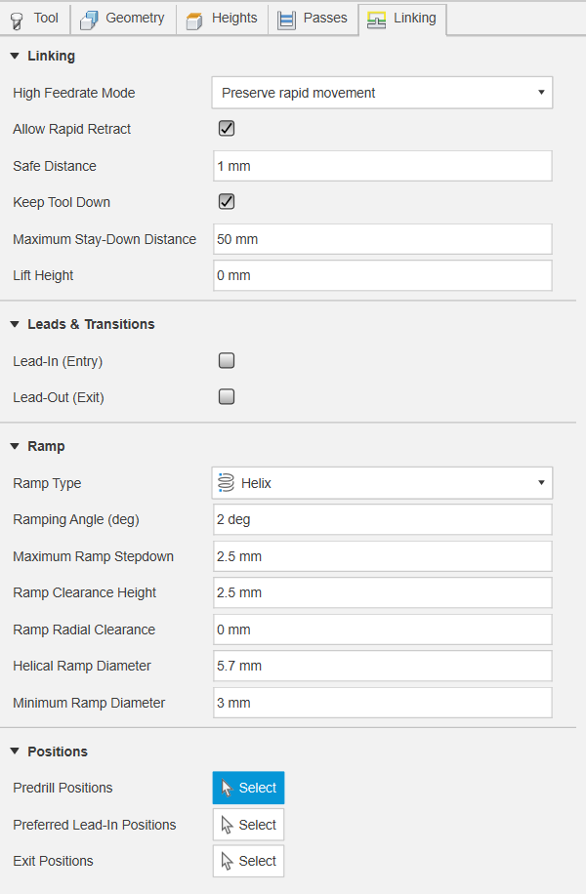The image size is (586, 894).
Task: Click the Heights tab icon
Action: coord(194,20)
